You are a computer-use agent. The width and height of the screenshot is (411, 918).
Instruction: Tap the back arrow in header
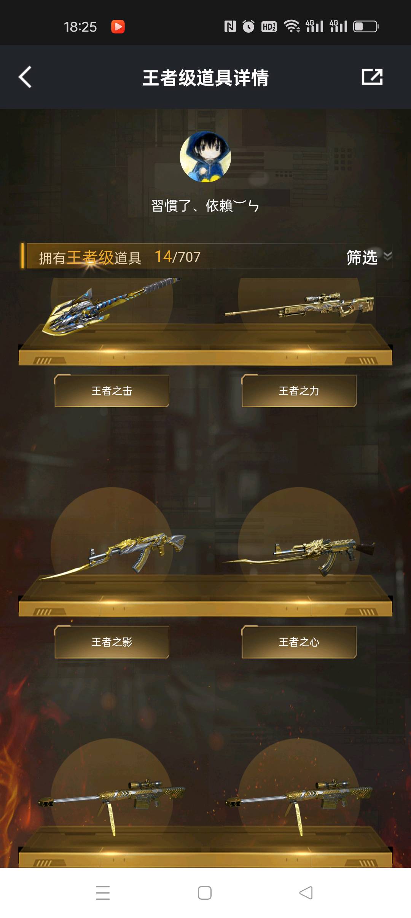tap(25, 77)
